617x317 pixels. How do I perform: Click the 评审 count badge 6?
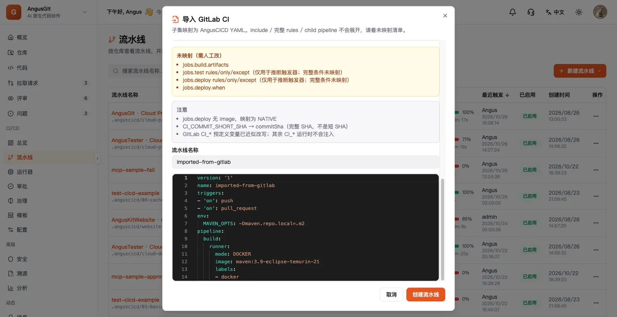(86, 98)
